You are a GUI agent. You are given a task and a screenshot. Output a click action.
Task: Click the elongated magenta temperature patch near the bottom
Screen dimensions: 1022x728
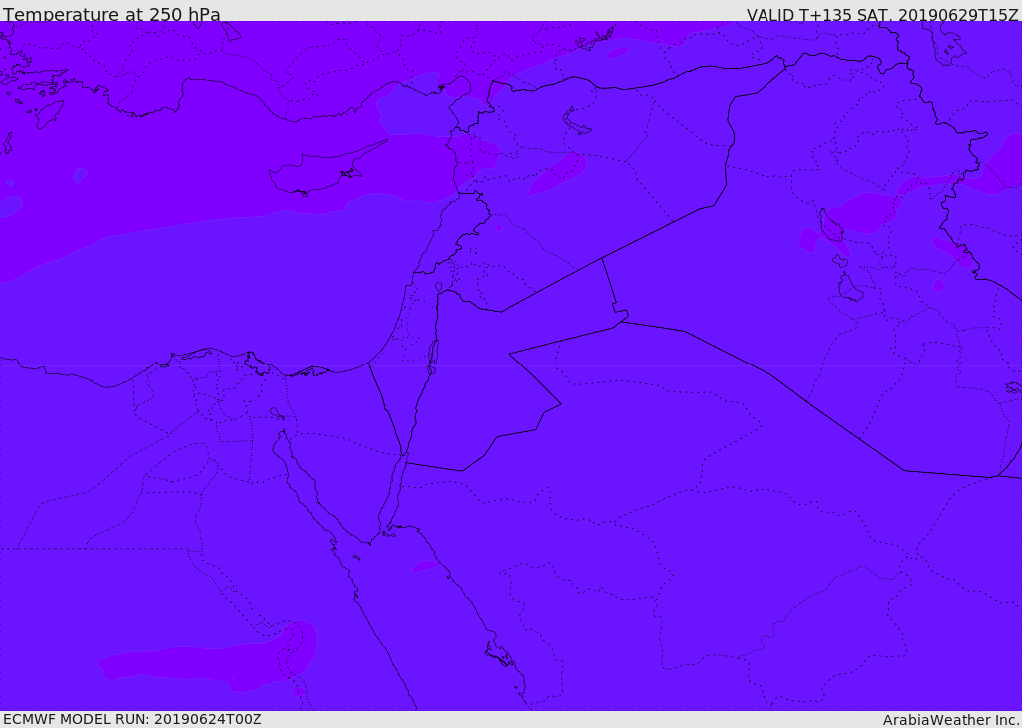[209, 656]
